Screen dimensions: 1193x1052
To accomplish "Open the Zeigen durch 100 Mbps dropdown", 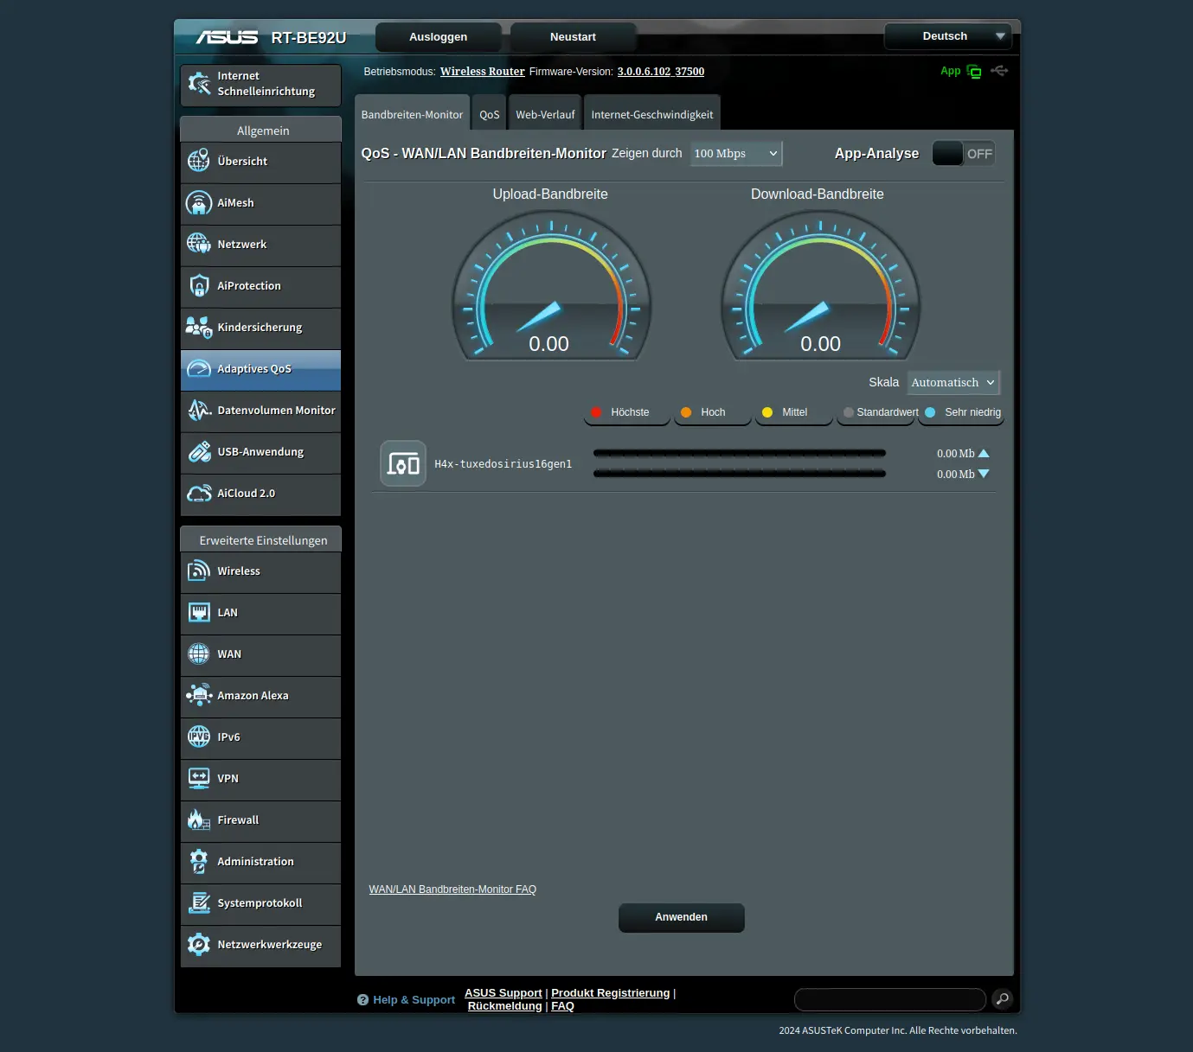I will tap(735, 154).
